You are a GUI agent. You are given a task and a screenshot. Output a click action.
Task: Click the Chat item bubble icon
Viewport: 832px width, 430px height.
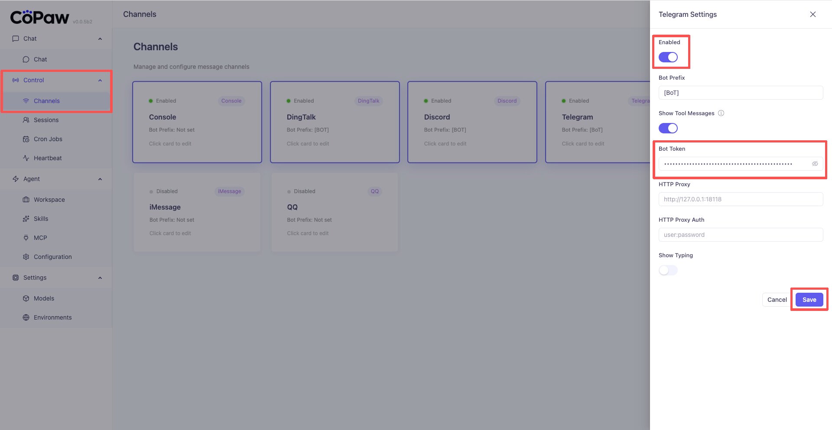pyautogui.click(x=26, y=59)
